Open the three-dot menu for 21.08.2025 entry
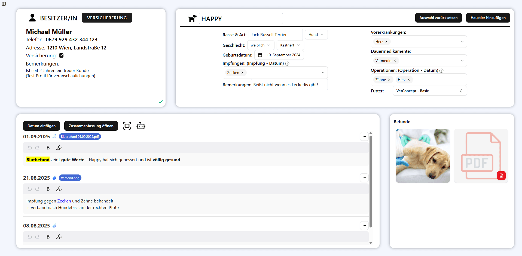The width and height of the screenshot is (522, 256). pos(364,178)
